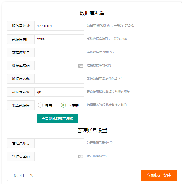Click the 数据库账号 field label
This screenshot has width=182, height=184.
click(x=21, y=52)
